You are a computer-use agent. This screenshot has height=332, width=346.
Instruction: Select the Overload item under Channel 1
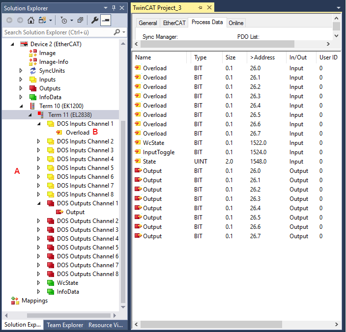click(x=77, y=133)
